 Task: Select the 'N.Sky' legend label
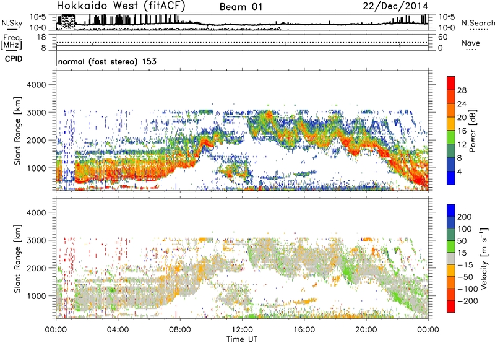point(12,23)
